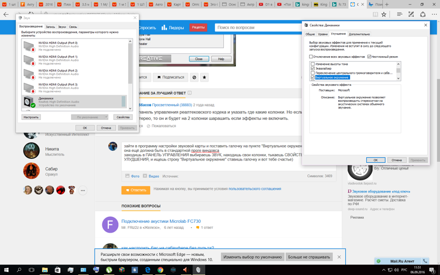Open Mail.Ru Агент panel
Viewport: 440px width, 275px height.
[402, 261]
